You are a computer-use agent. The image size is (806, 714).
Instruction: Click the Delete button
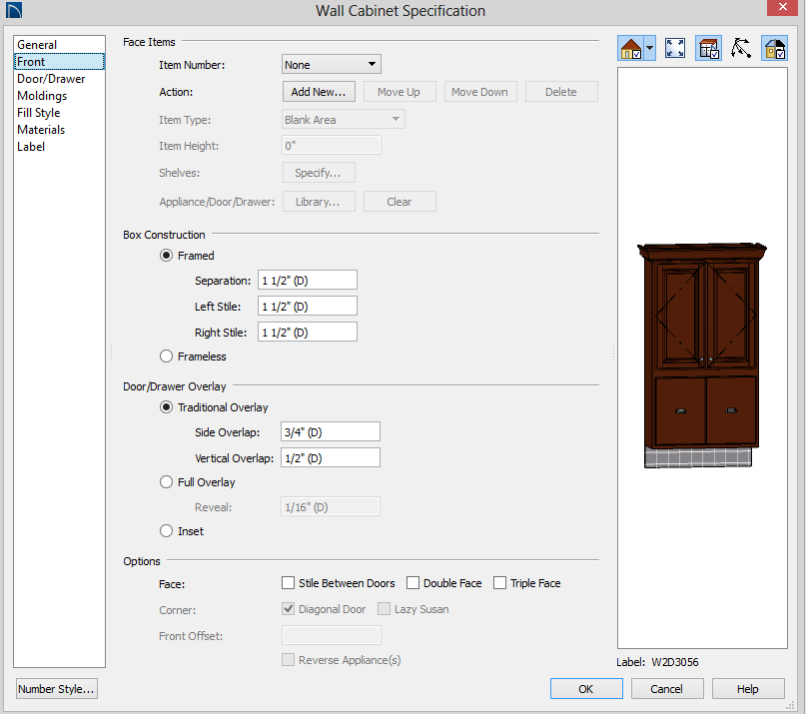[561, 92]
